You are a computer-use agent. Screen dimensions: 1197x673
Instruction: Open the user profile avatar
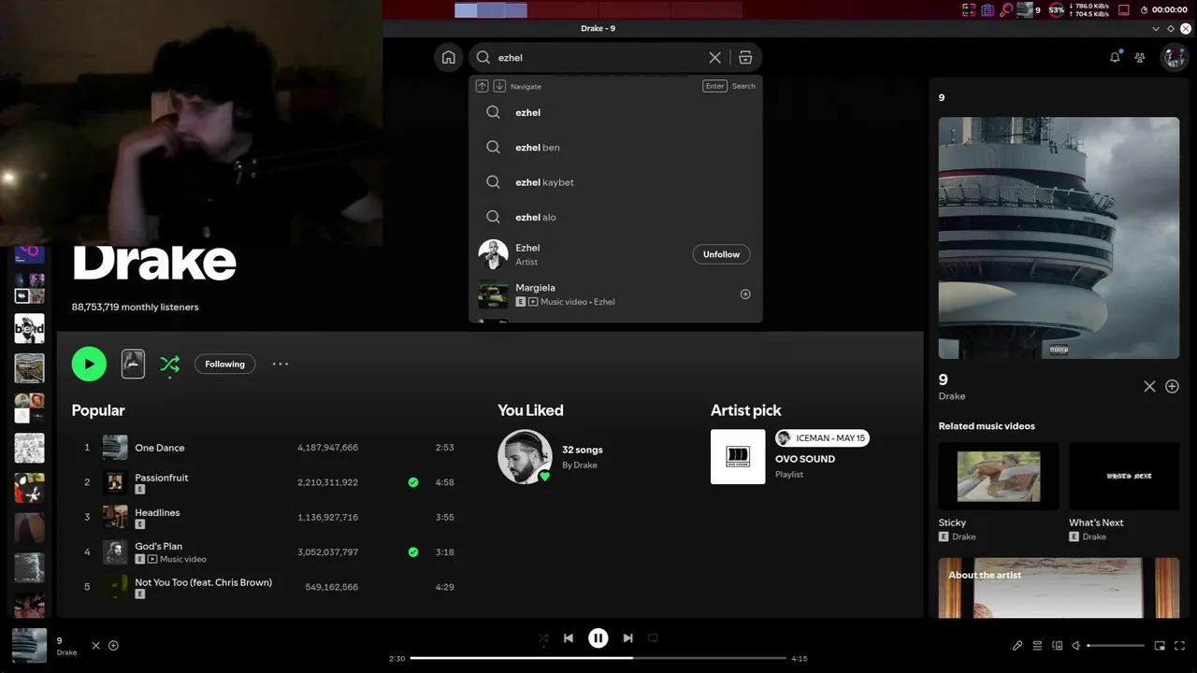(1174, 57)
